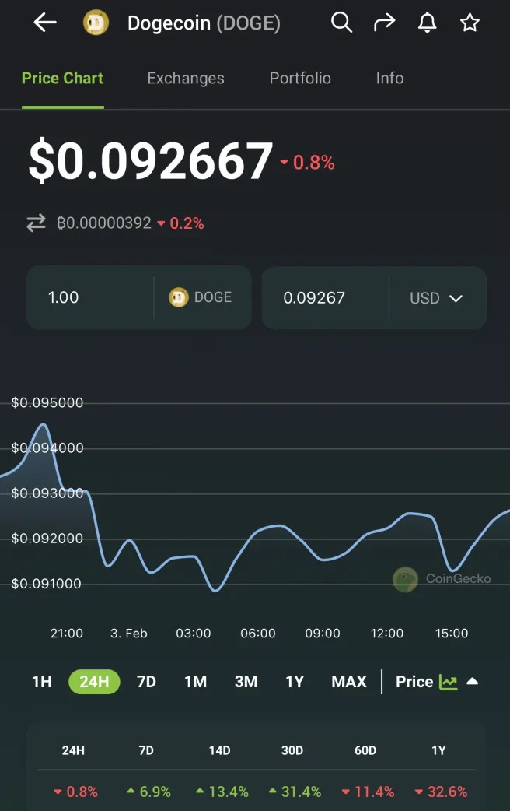Open the USD currency dropdown
The width and height of the screenshot is (510, 811).
437,298
